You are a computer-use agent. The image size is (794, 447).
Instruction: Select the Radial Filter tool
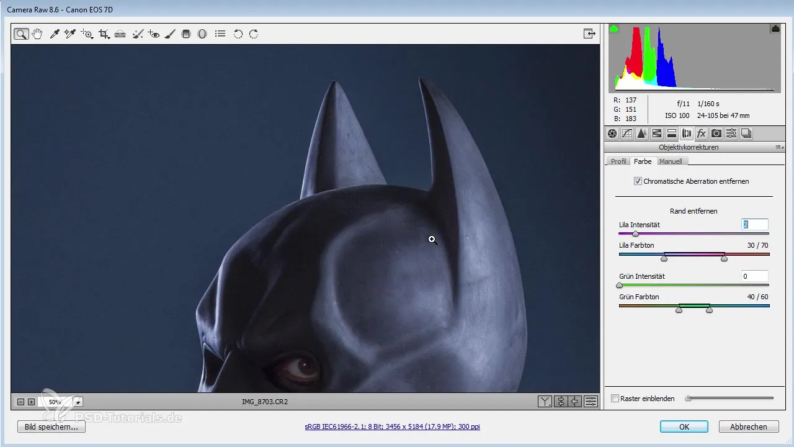[x=202, y=34]
